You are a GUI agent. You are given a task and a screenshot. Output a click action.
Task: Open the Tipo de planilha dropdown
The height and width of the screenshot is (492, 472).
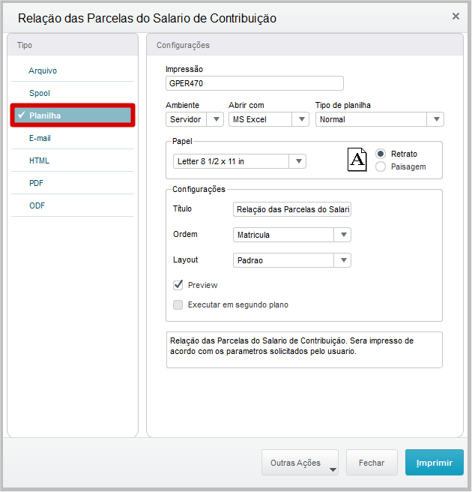tap(380, 119)
